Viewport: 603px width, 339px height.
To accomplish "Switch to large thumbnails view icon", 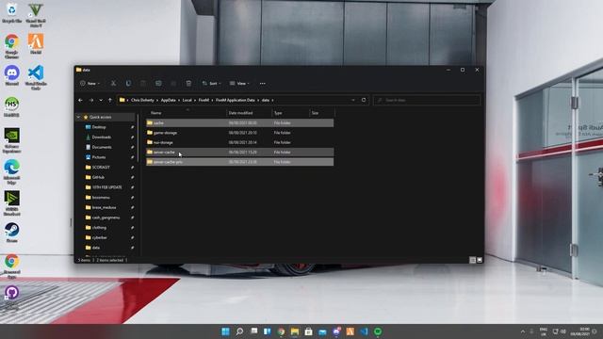I will click(x=480, y=260).
